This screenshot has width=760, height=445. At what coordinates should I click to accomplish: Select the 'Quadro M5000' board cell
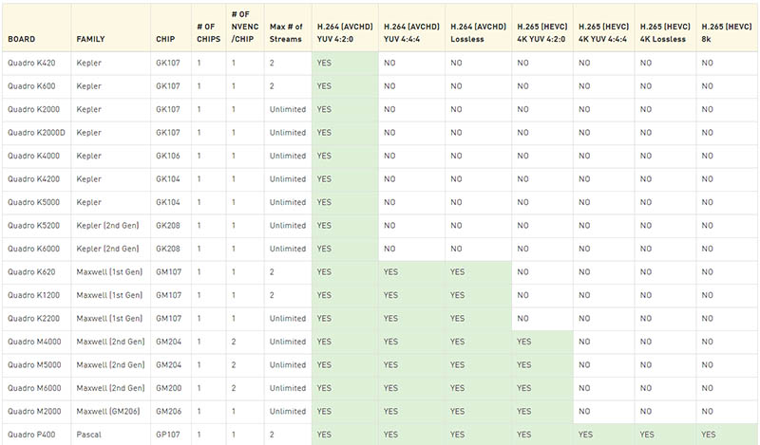[34, 365]
